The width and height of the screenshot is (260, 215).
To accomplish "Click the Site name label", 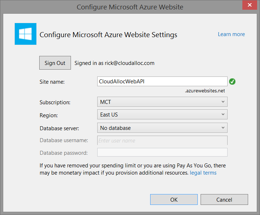I will coord(52,82).
